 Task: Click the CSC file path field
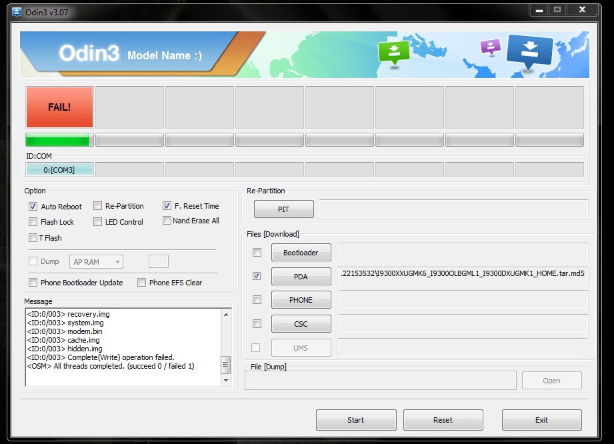[x=463, y=323]
